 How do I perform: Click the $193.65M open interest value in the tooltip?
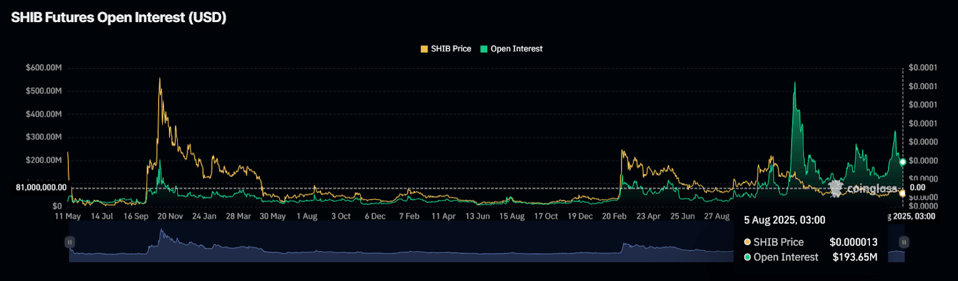[855, 257]
